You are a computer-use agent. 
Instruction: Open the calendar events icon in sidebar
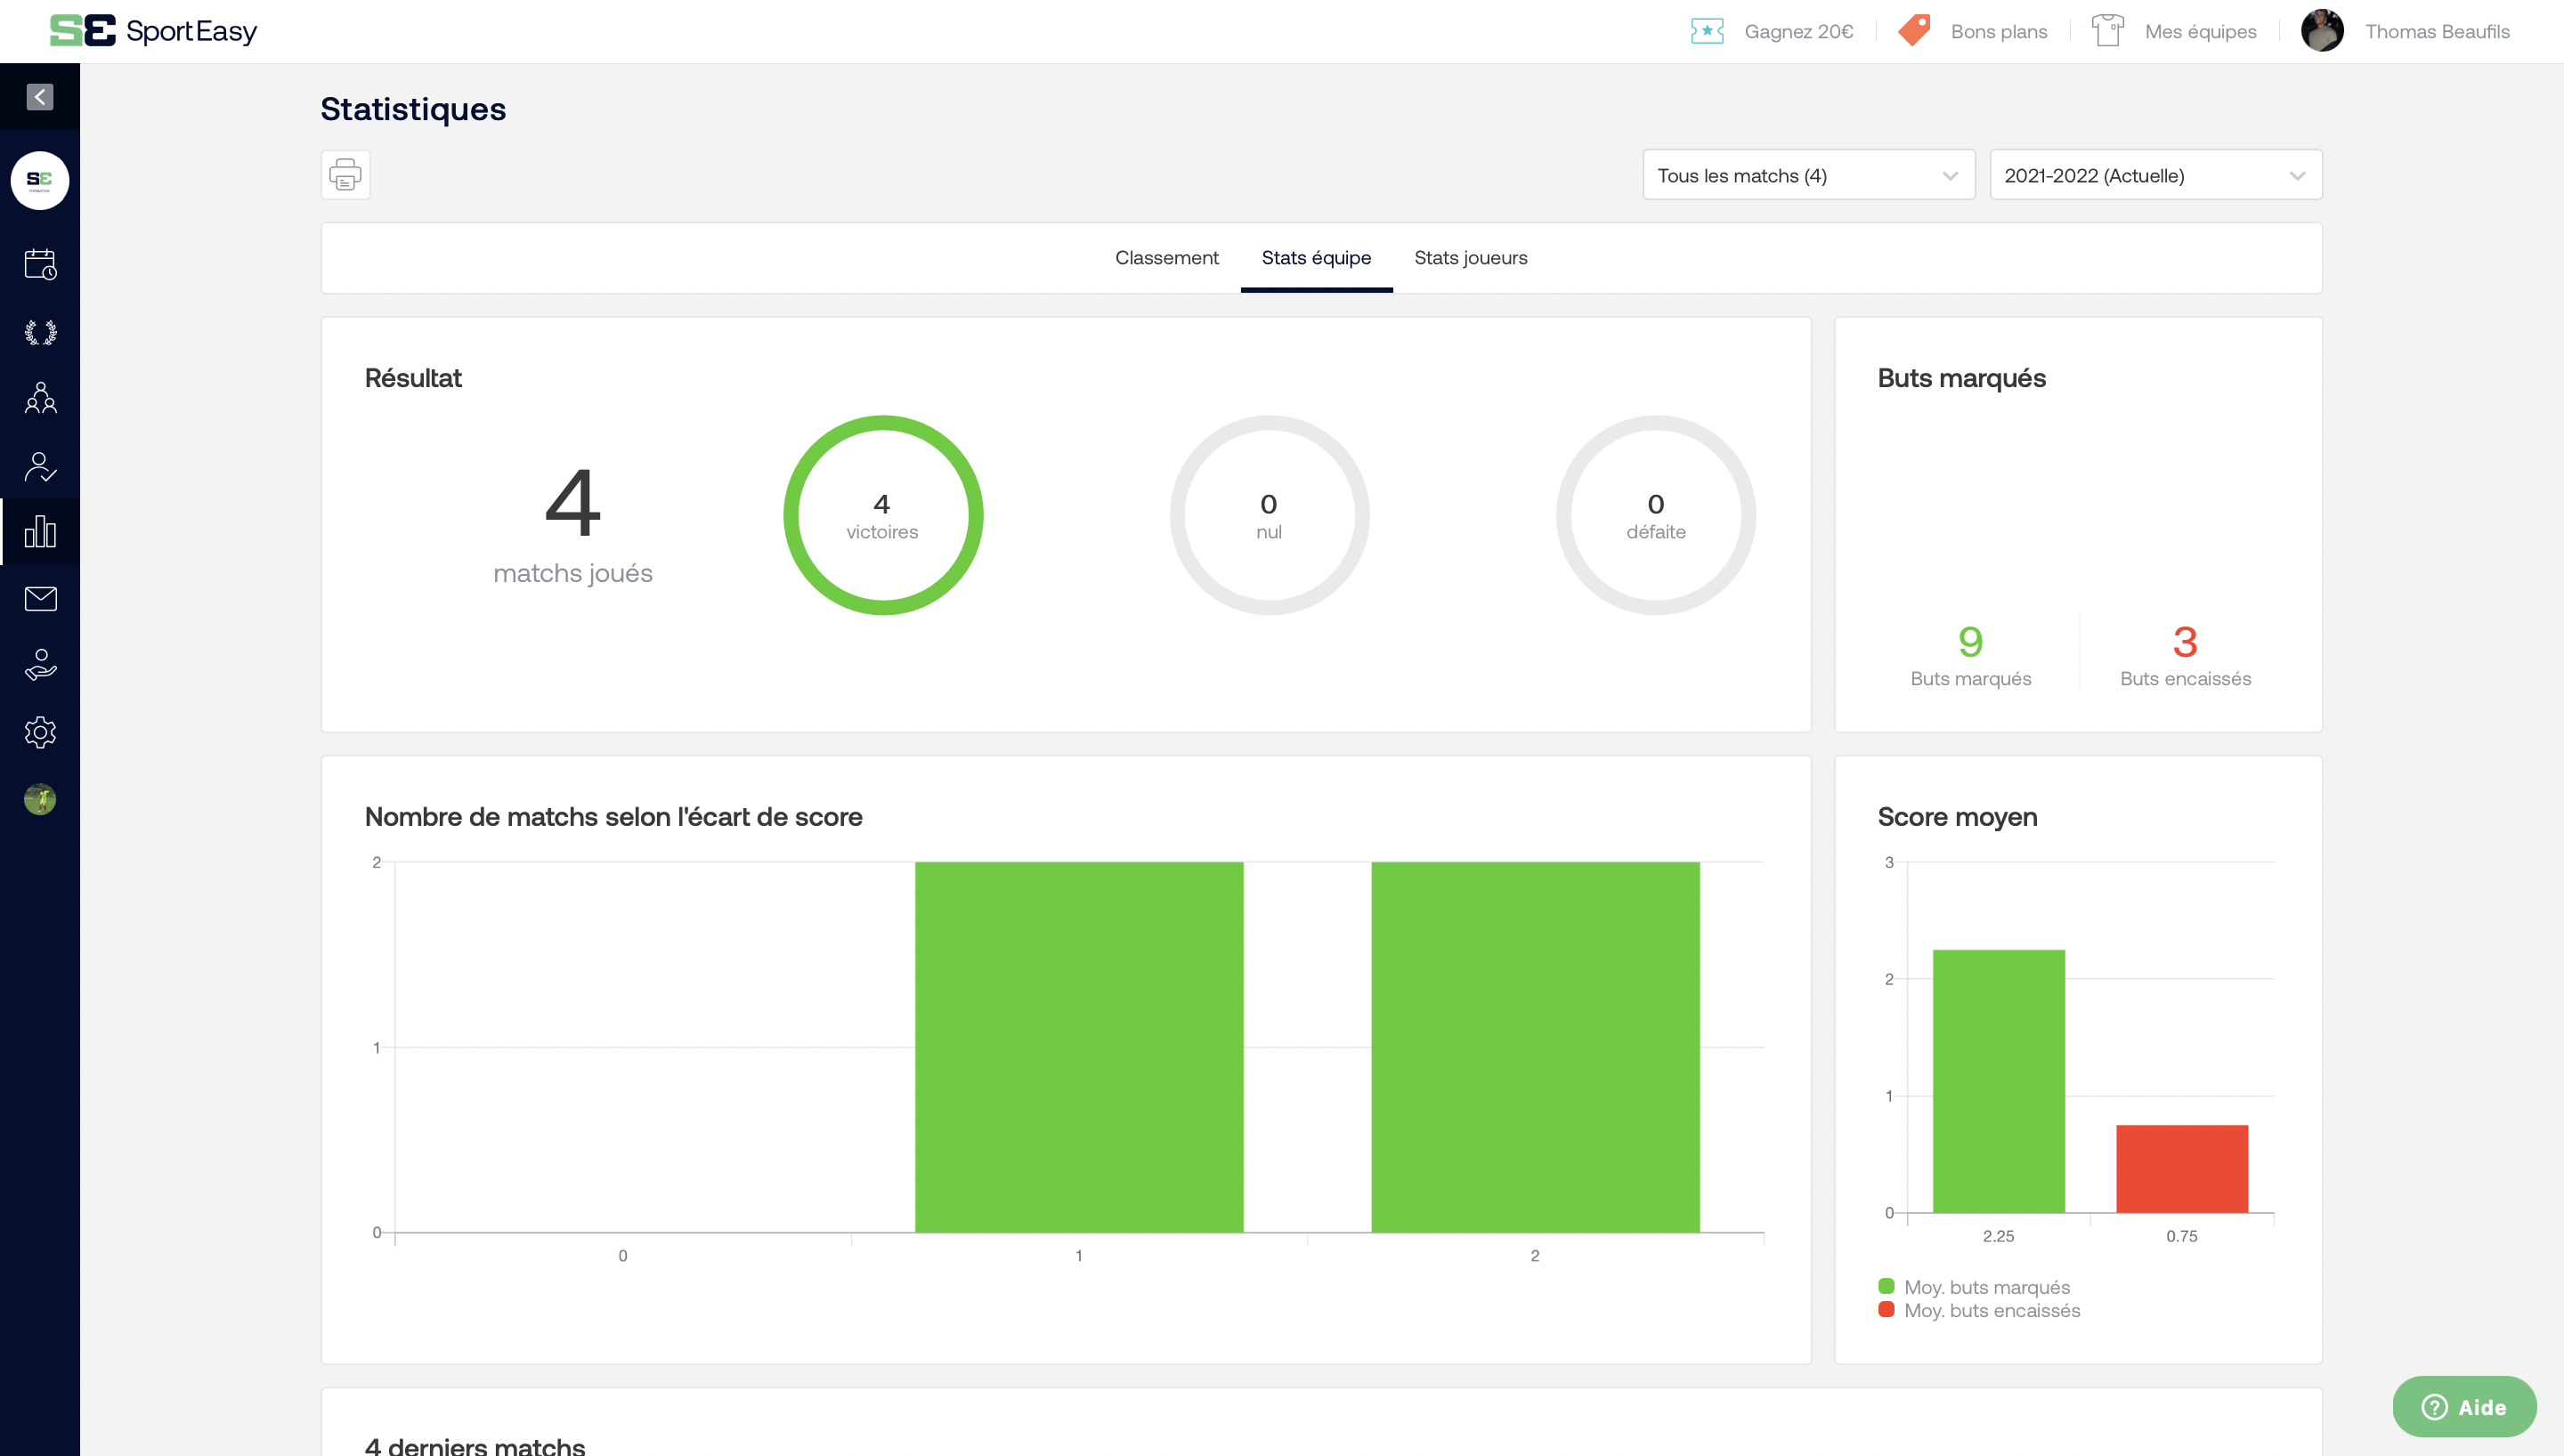coord(40,265)
